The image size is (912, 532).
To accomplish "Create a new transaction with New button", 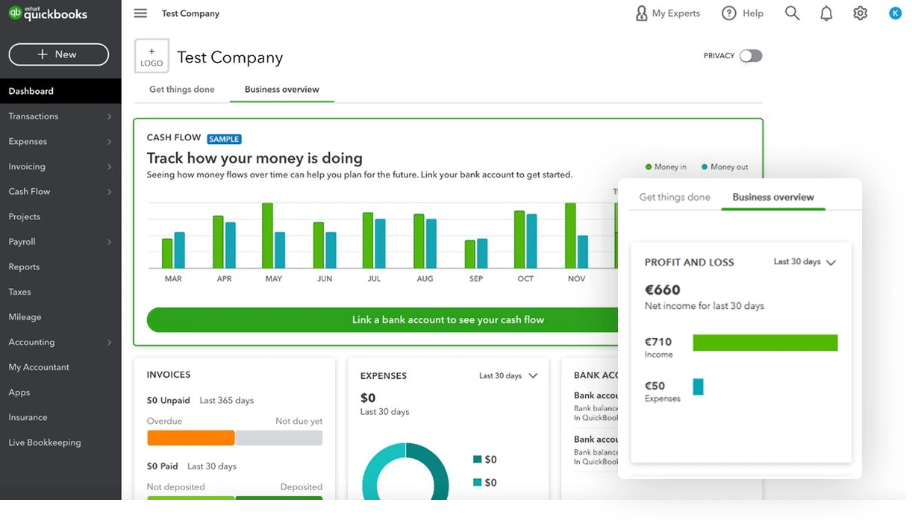I will coord(59,54).
